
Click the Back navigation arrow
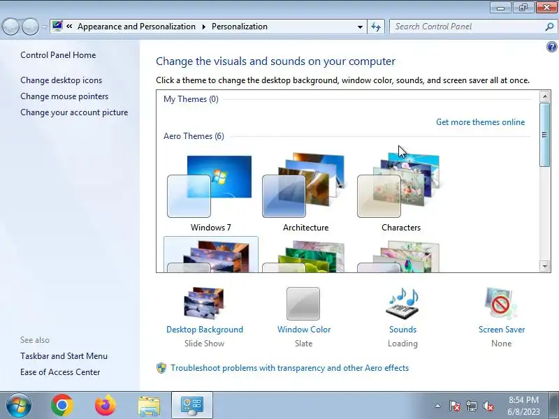10,27
